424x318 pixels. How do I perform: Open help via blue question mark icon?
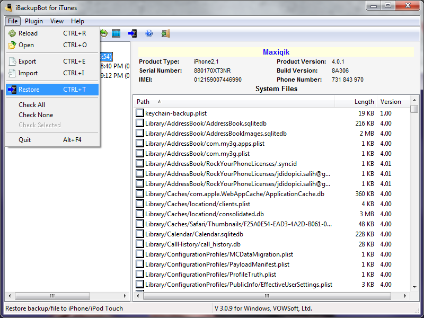pos(149,33)
